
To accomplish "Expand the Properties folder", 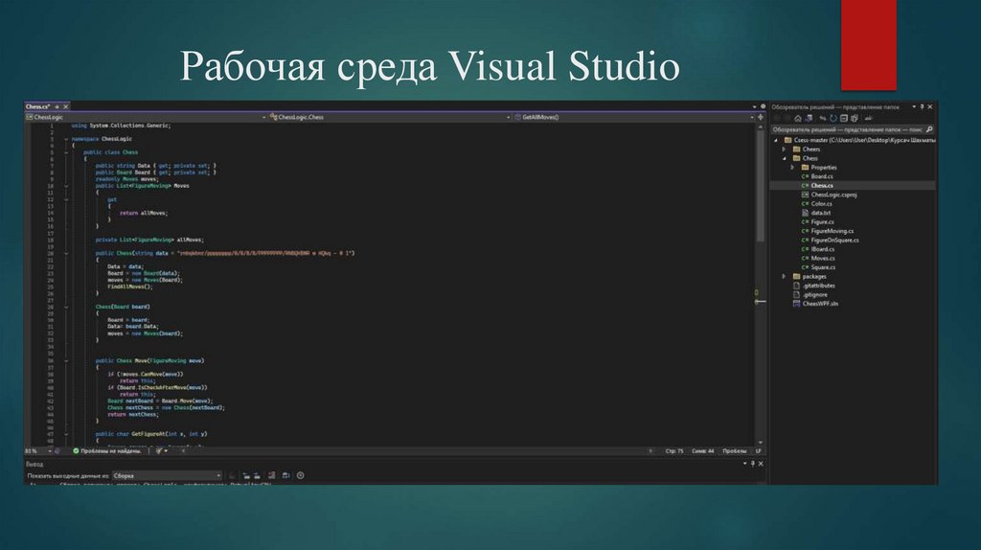I will tap(792, 168).
